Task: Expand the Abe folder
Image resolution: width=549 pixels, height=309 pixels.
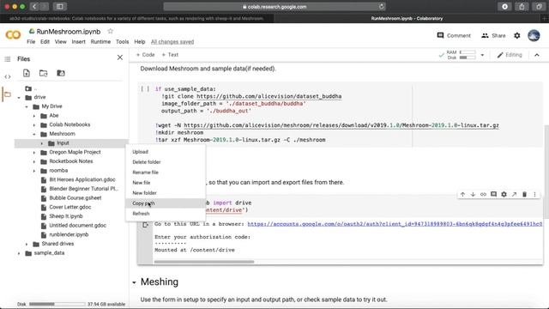Action: click(34, 116)
